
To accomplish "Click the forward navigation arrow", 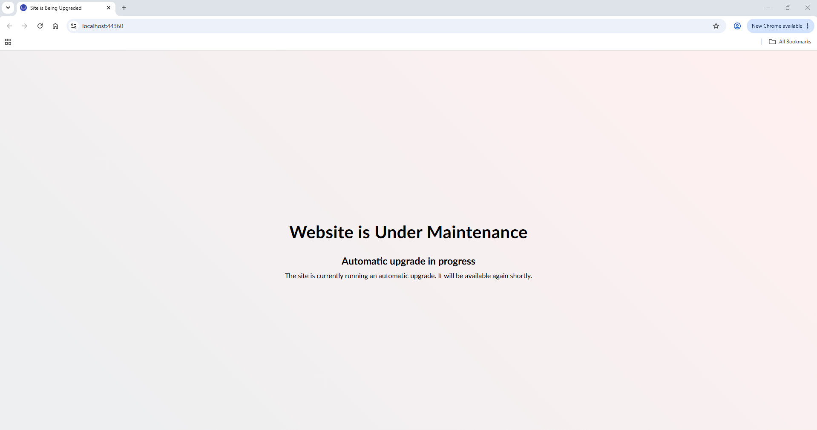I will click(x=25, y=26).
